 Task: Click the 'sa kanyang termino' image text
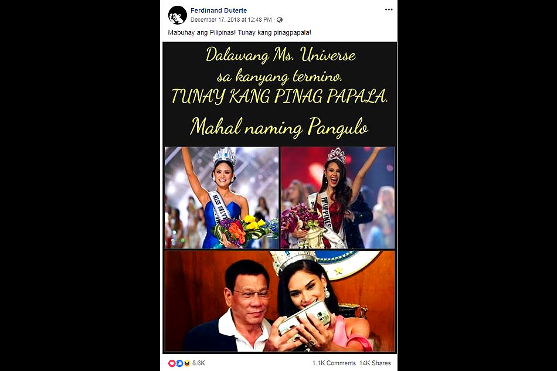[x=280, y=76]
